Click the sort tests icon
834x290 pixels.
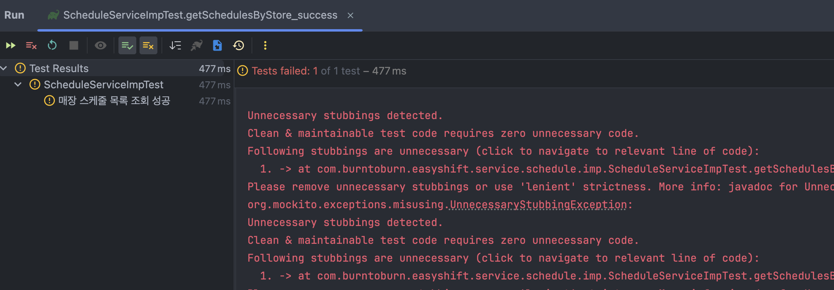(175, 45)
